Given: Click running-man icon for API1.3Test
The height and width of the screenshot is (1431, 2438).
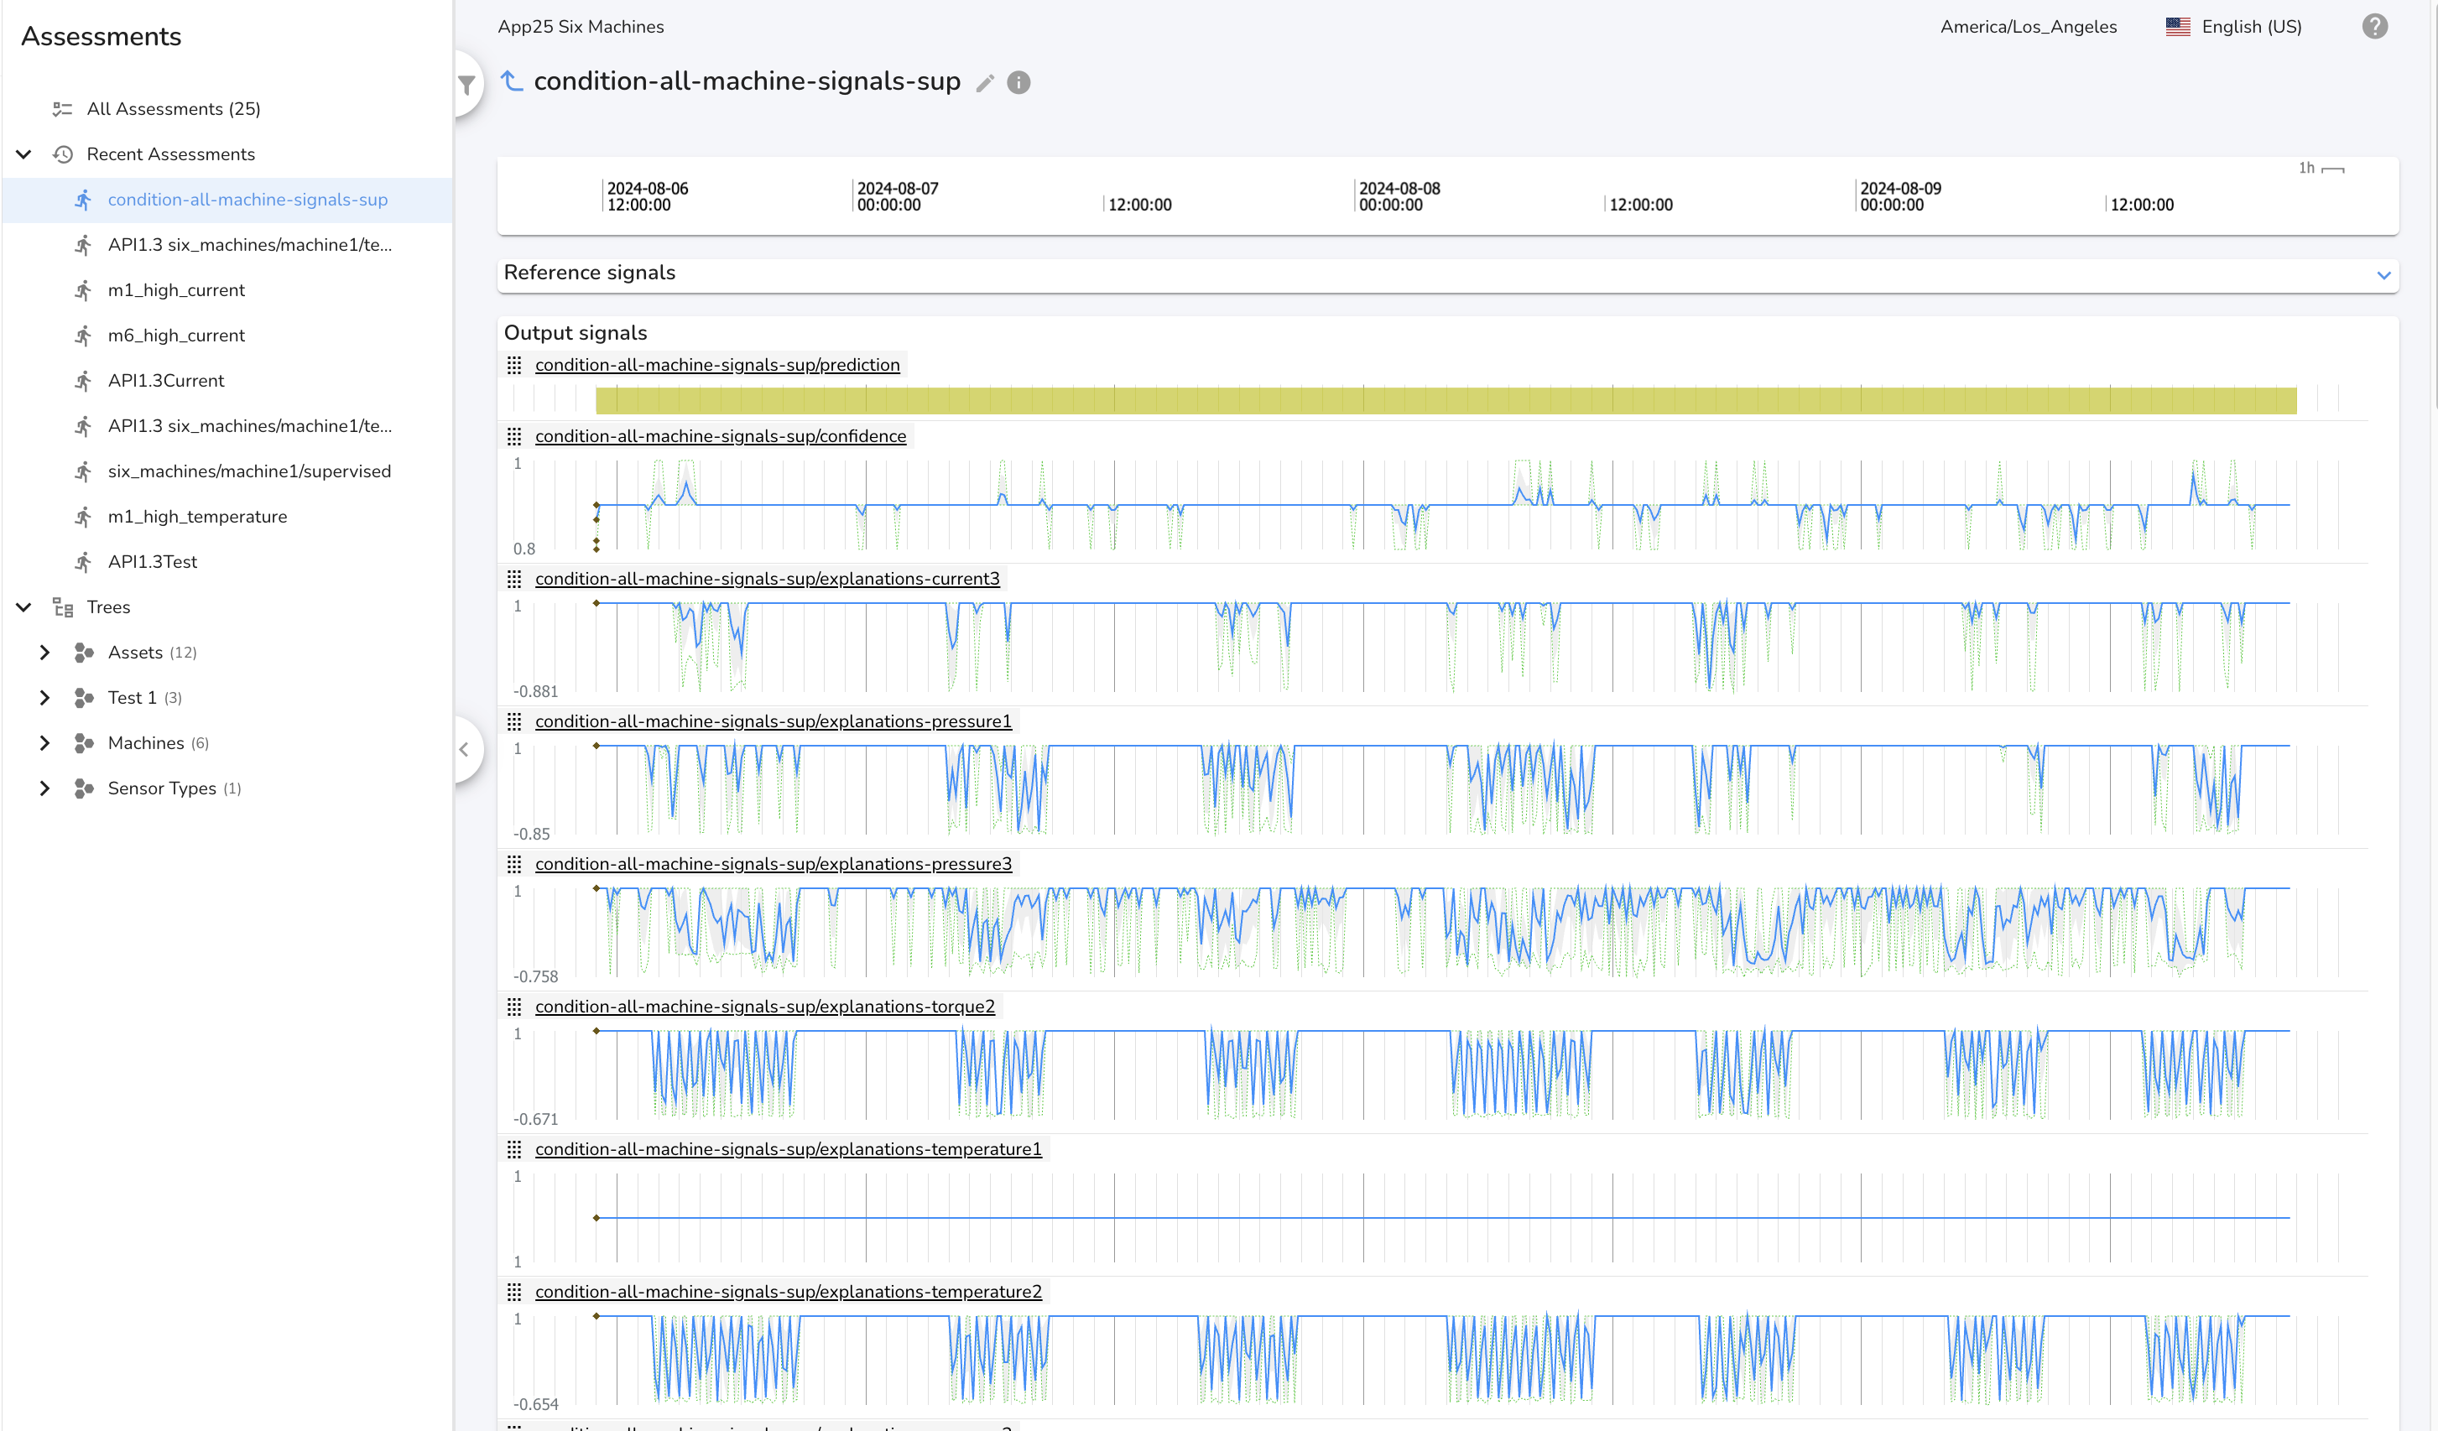Looking at the screenshot, I should [x=84, y=562].
